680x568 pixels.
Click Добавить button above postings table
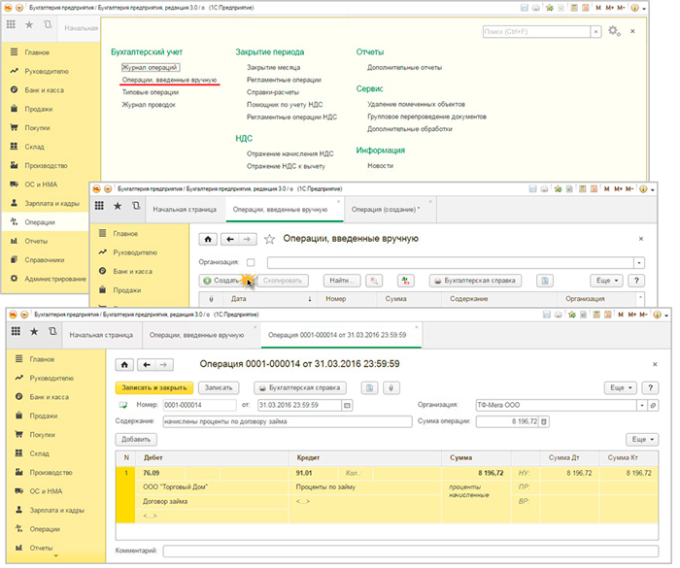point(136,439)
